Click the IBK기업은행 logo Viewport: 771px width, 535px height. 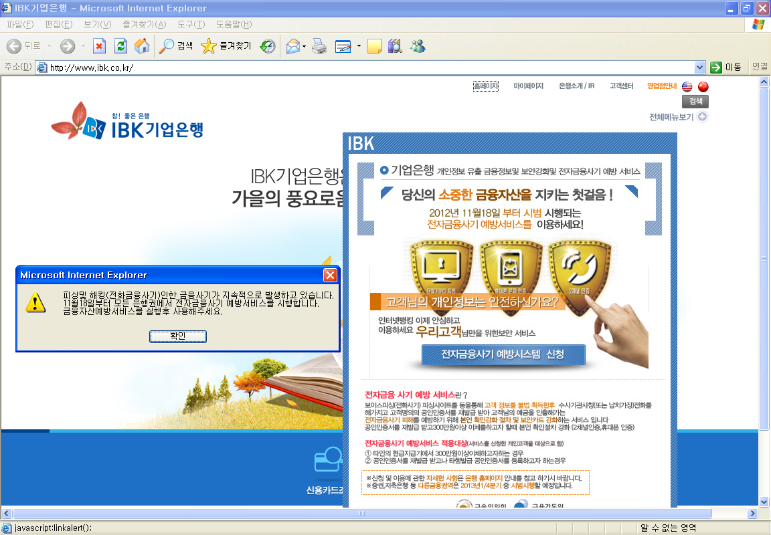click(x=127, y=121)
